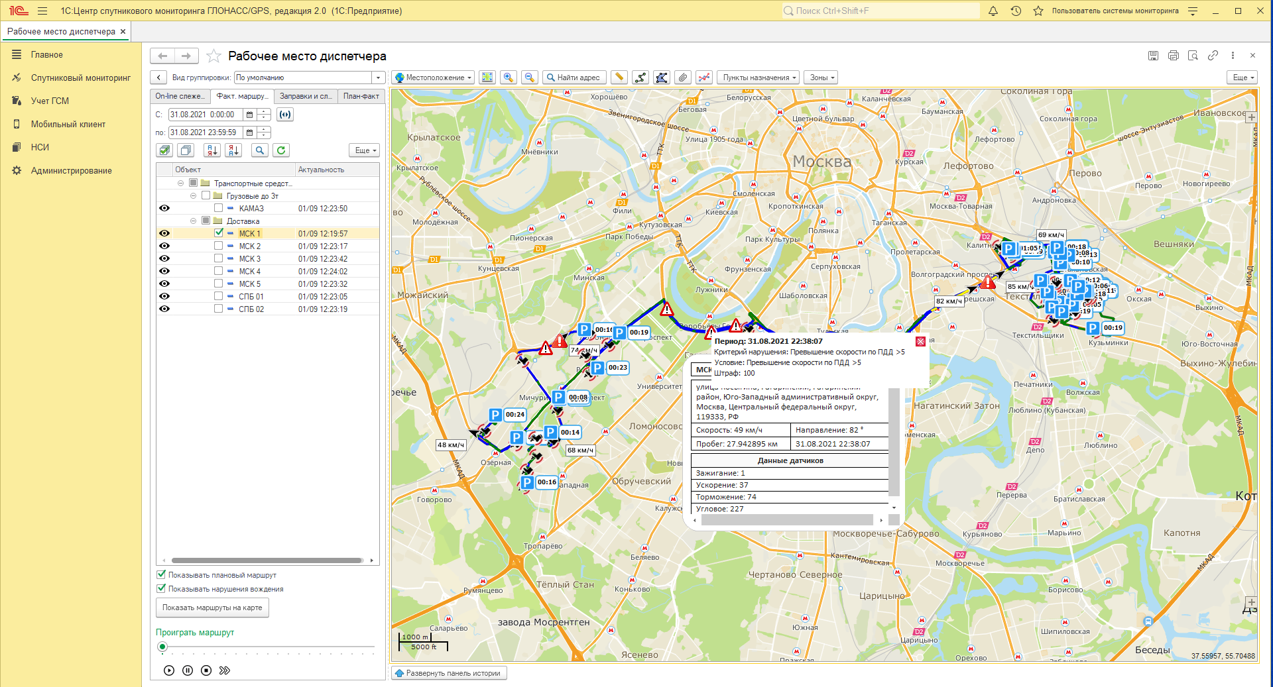Screen dimensions: 1273x687
Task: Open Главное in the sidebar
Action: [x=46, y=55]
